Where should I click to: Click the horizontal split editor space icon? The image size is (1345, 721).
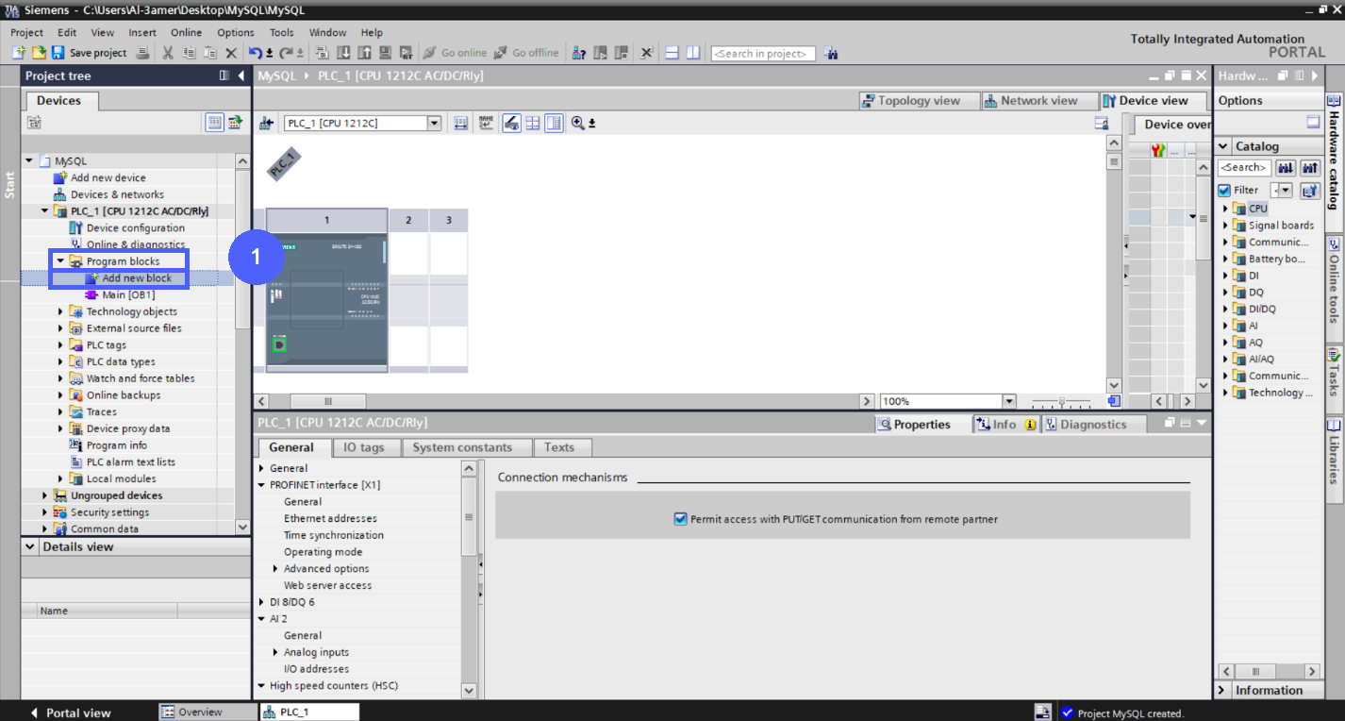[670, 53]
